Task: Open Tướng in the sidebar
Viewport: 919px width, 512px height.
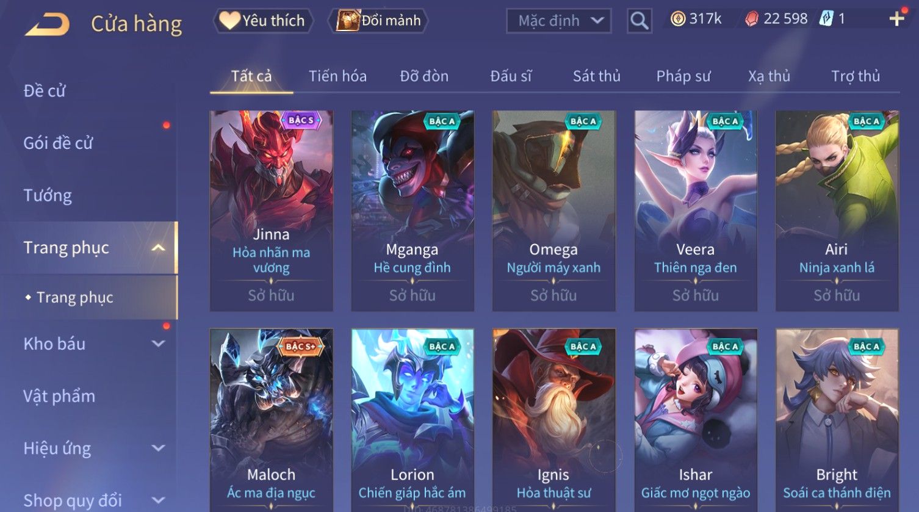Action: (48, 195)
